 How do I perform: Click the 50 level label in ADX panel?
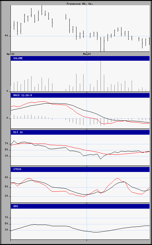click(6, 224)
